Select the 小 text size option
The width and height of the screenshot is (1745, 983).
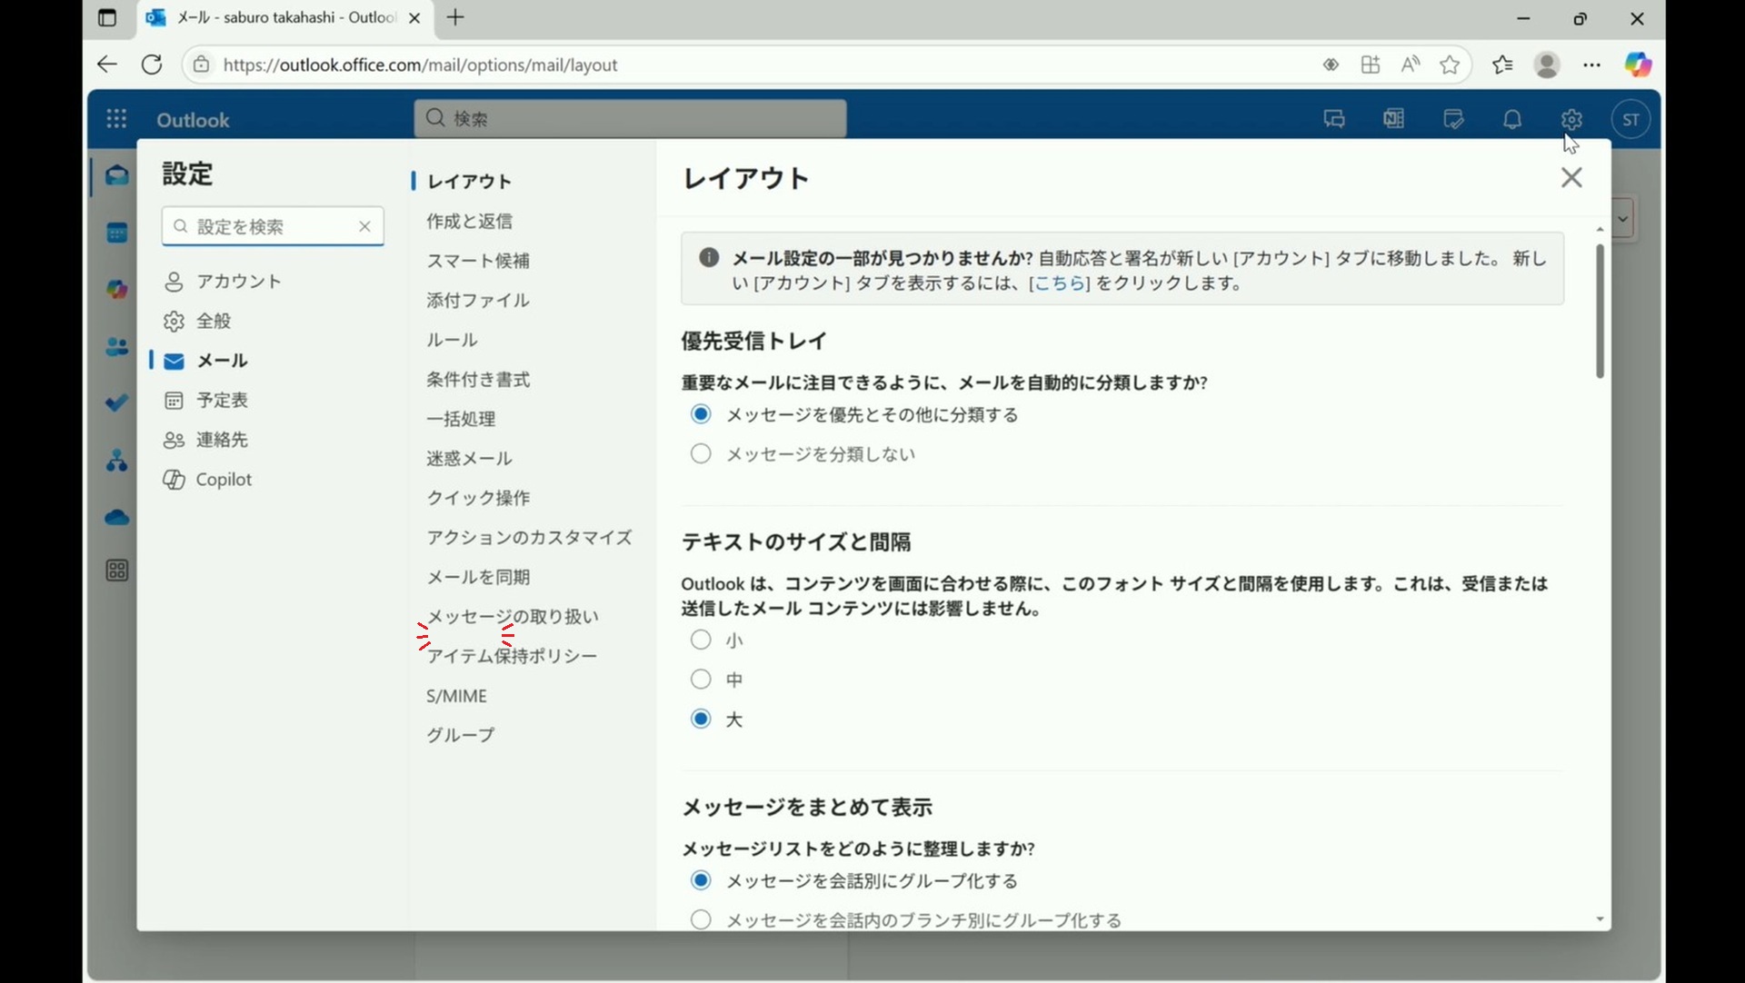(701, 640)
